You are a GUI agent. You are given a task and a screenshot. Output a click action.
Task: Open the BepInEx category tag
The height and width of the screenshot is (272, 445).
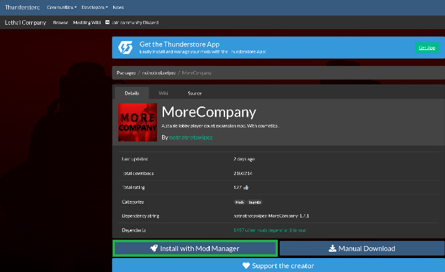254,202
